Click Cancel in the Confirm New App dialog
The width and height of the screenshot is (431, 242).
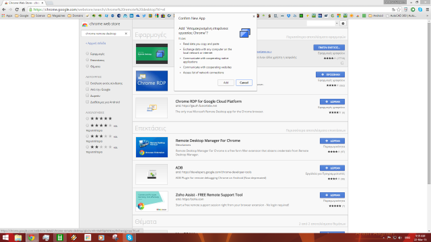click(244, 83)
